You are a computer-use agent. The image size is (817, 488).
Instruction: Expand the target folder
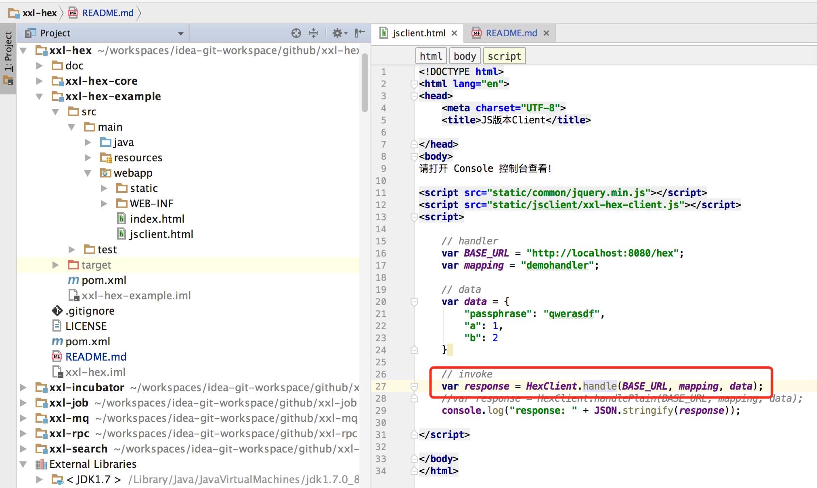pyautogui.click(x=55, y=265)
